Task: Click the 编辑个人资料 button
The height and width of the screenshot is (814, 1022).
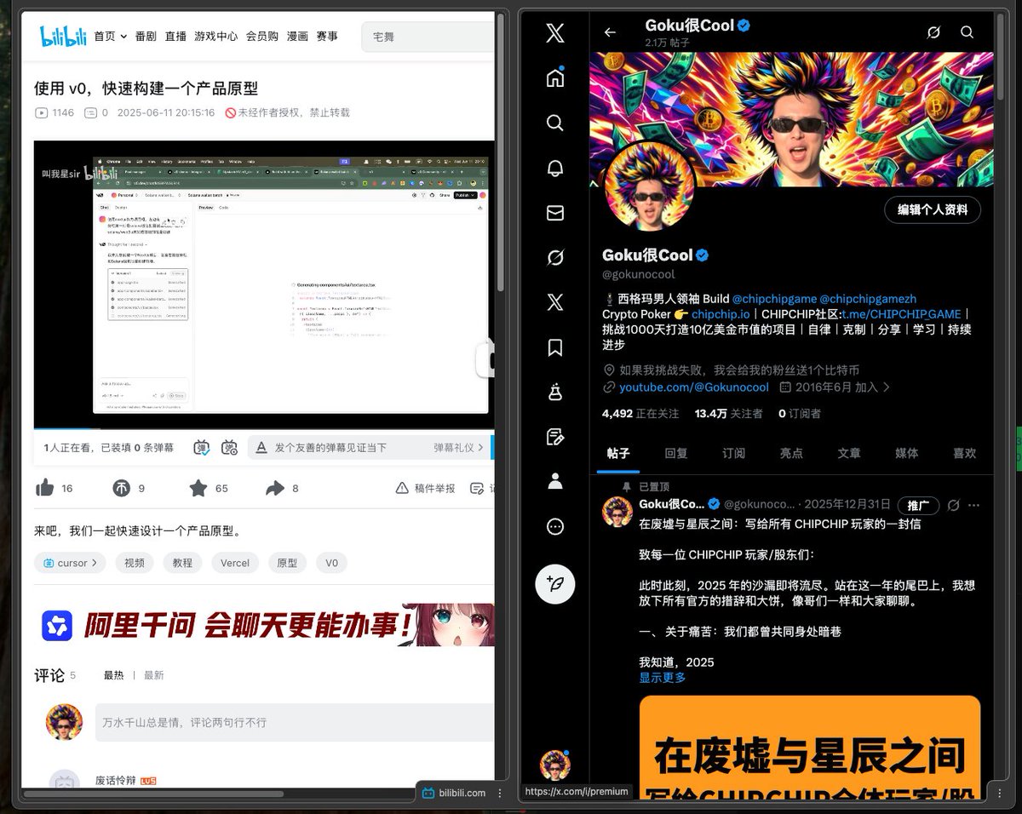Action: point(933,209)
